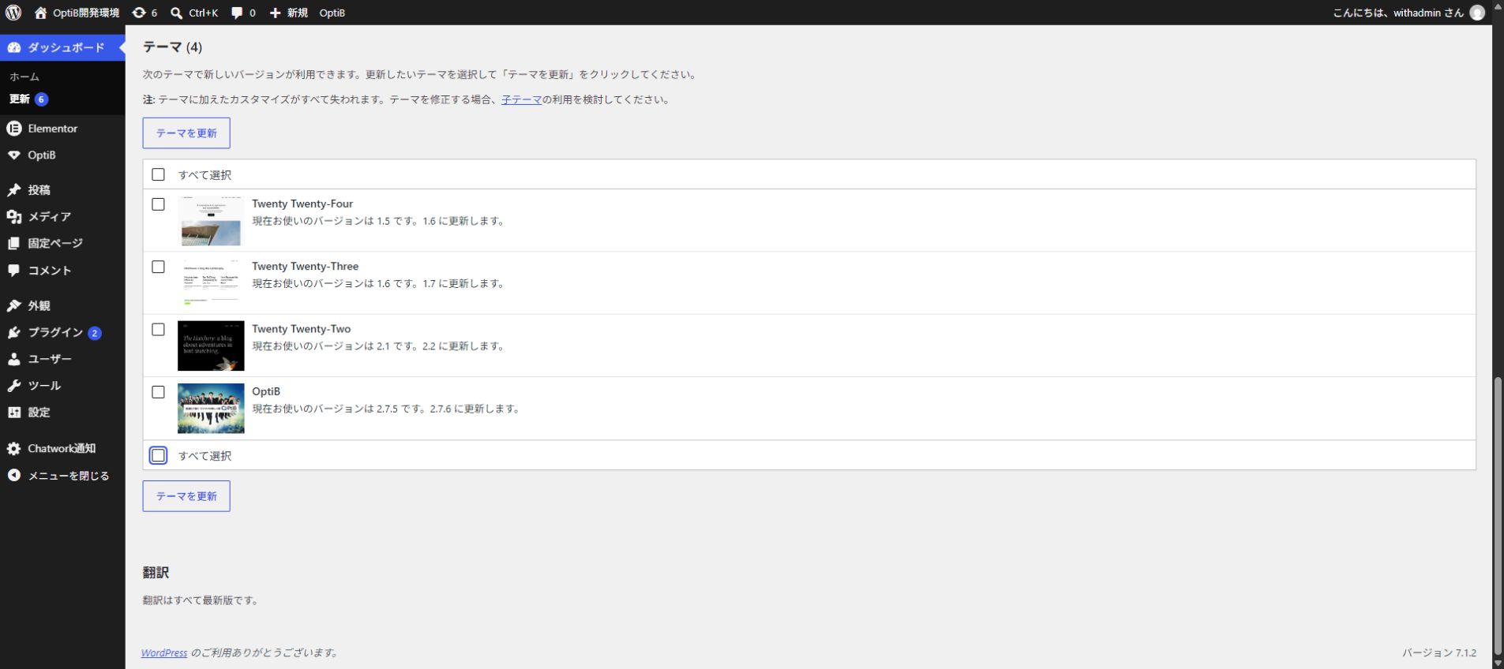Viewport: 1504px width, 669px height.
Task: Click the upper テーマを更新 button
Action: tap(186, 133)
